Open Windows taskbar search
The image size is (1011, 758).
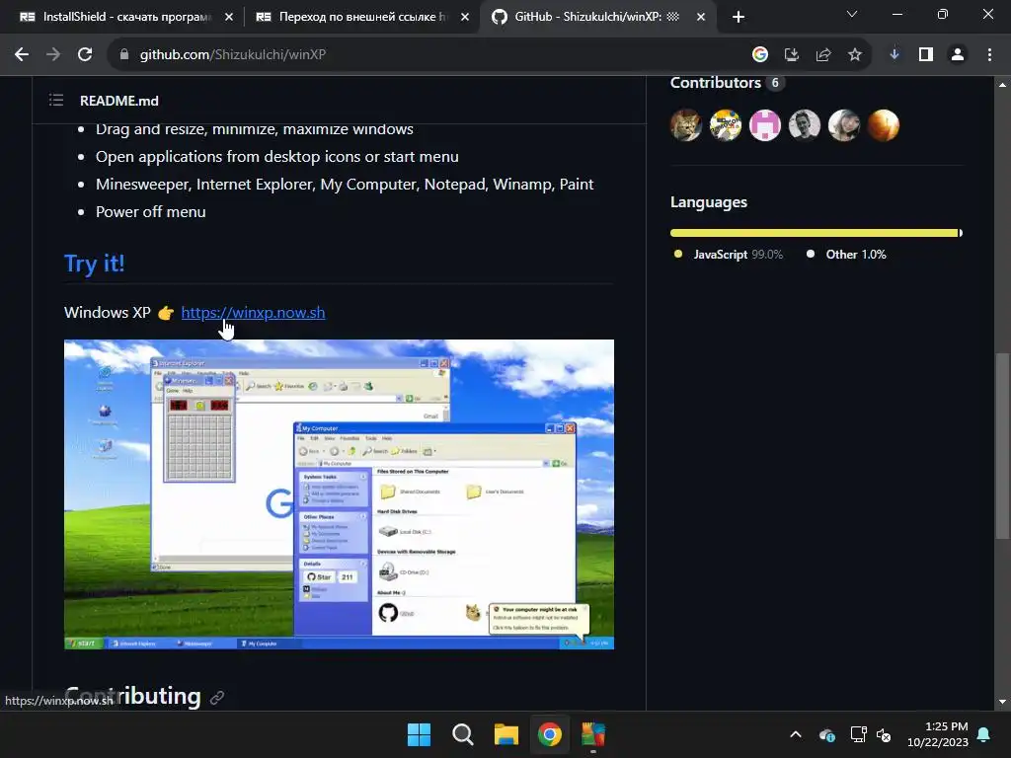coord(463,734)
